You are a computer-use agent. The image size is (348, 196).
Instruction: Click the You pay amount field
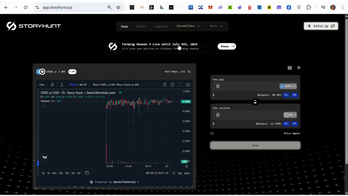point(245,86)
